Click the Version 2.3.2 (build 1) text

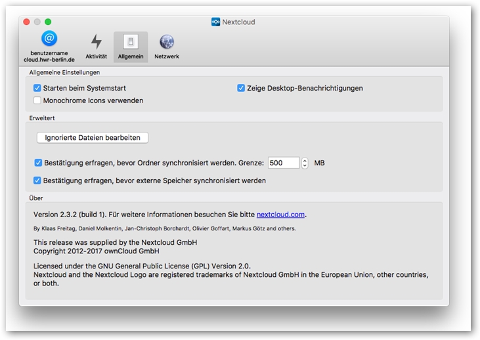click(70, 215)
